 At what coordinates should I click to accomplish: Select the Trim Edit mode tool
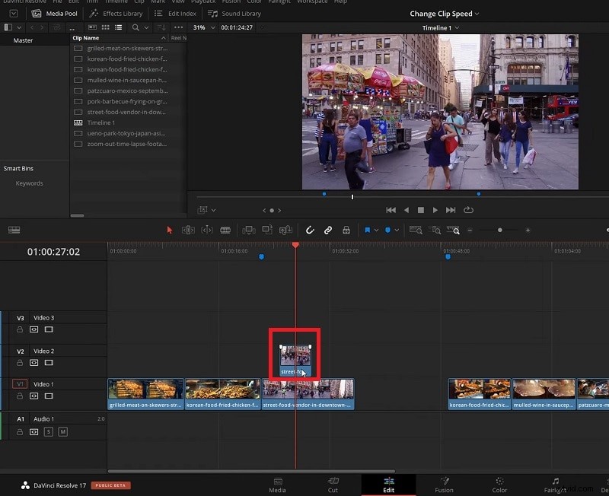[189, 230]
